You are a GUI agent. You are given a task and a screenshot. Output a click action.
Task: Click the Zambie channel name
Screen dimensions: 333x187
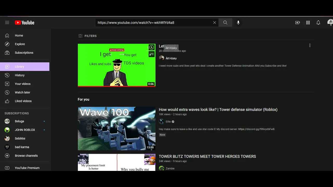[170, 169]
